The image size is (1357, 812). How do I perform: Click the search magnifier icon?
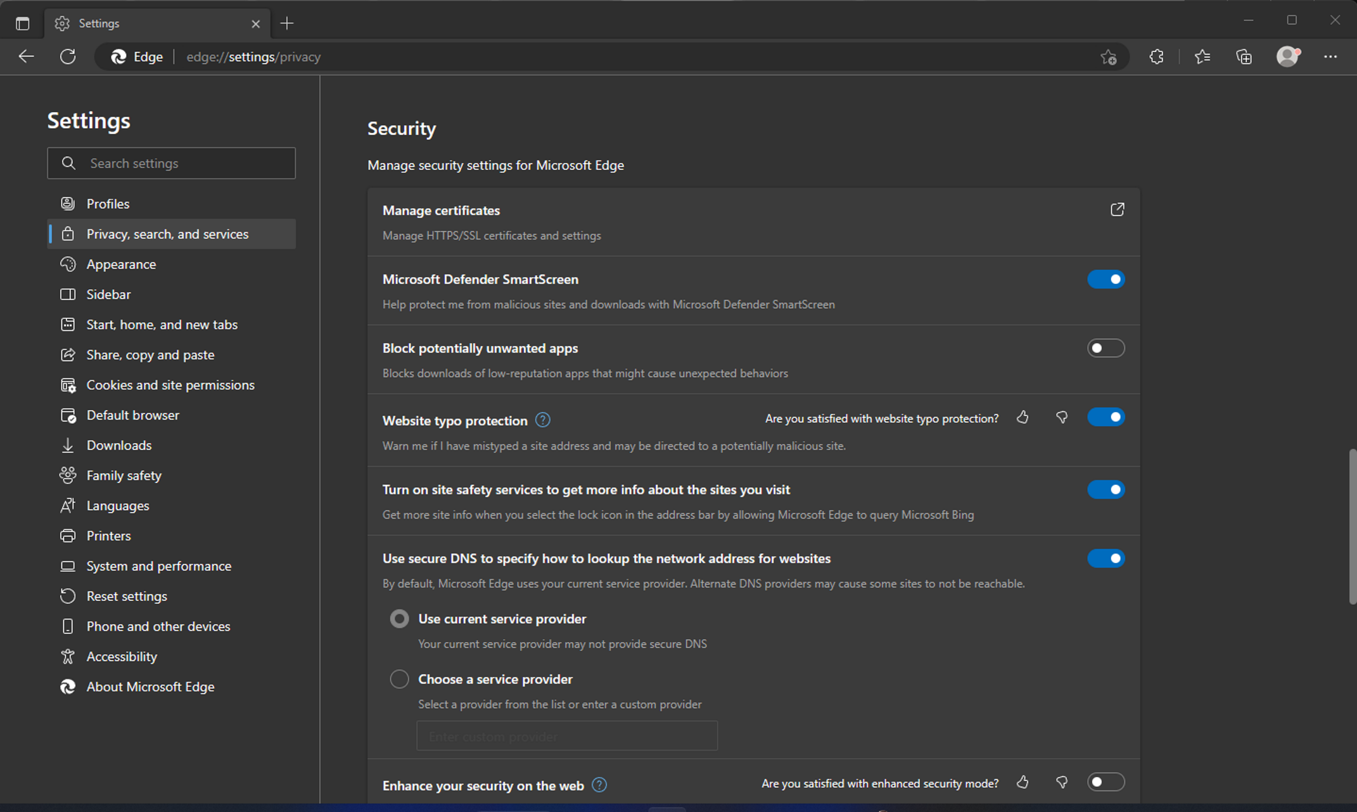68,163
